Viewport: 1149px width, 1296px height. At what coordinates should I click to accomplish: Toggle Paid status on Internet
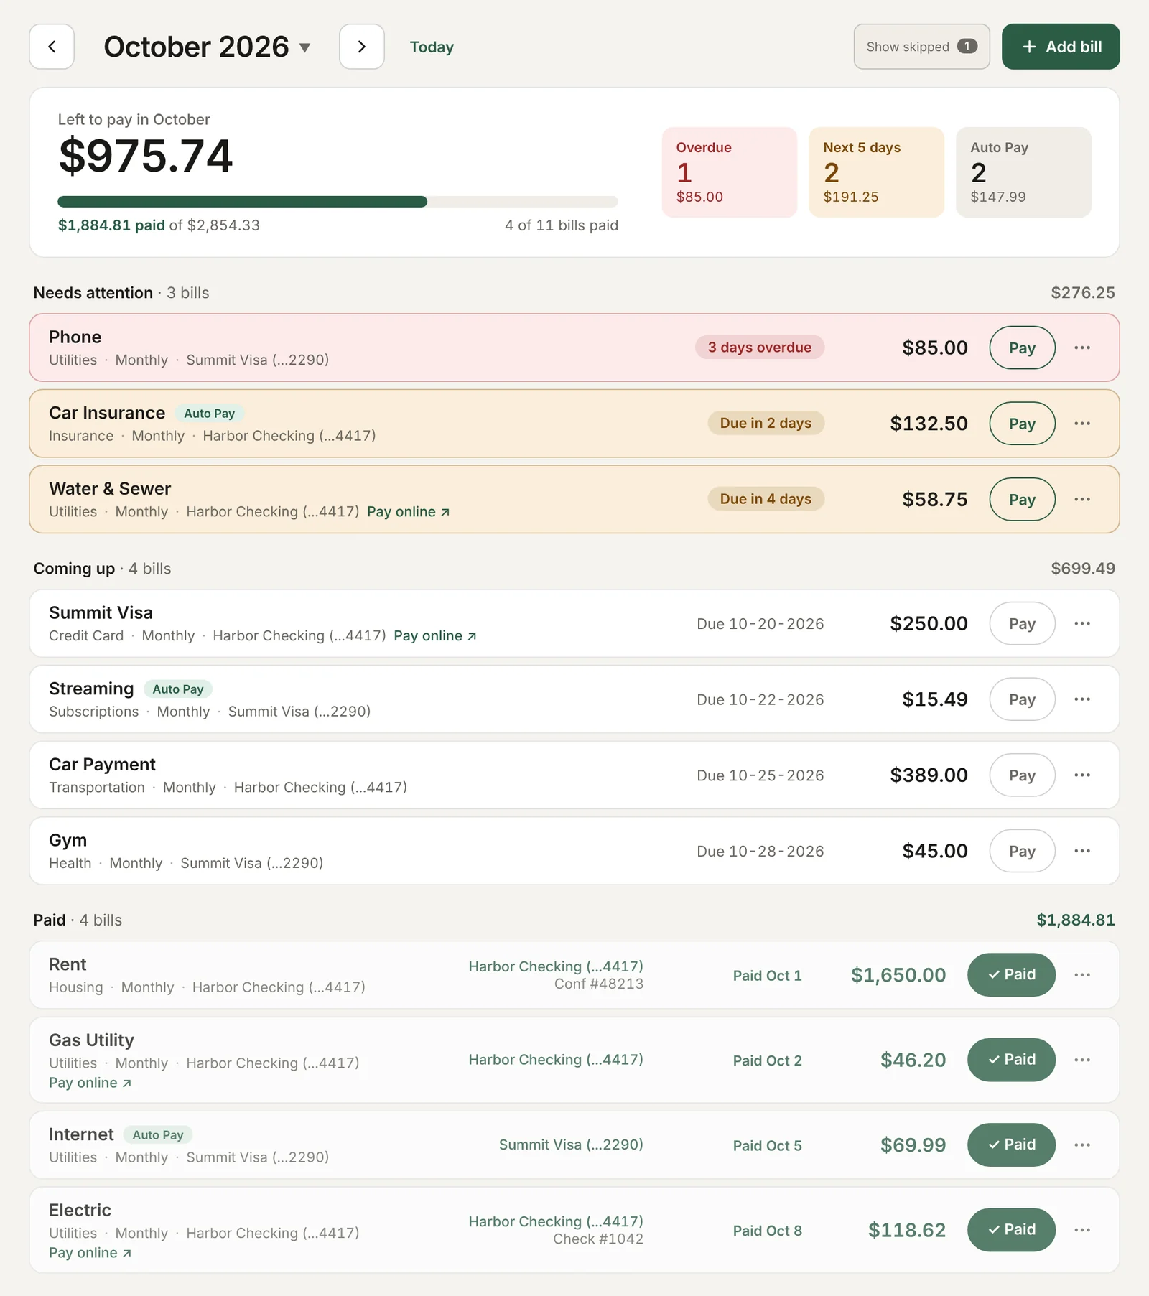pyautogui.click(x=1011, y=1145)
